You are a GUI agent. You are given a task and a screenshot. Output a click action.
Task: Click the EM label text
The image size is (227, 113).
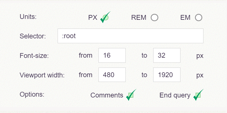point(185,18)
